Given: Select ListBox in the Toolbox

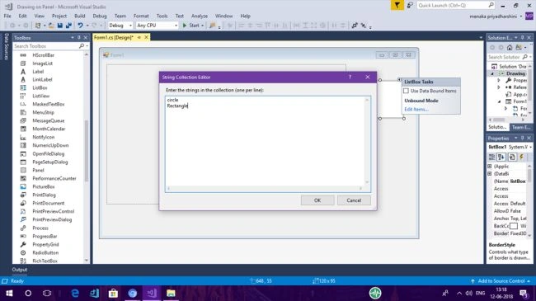Looking at the screenshot, I should pyautogui.click(x=40, y=88).
